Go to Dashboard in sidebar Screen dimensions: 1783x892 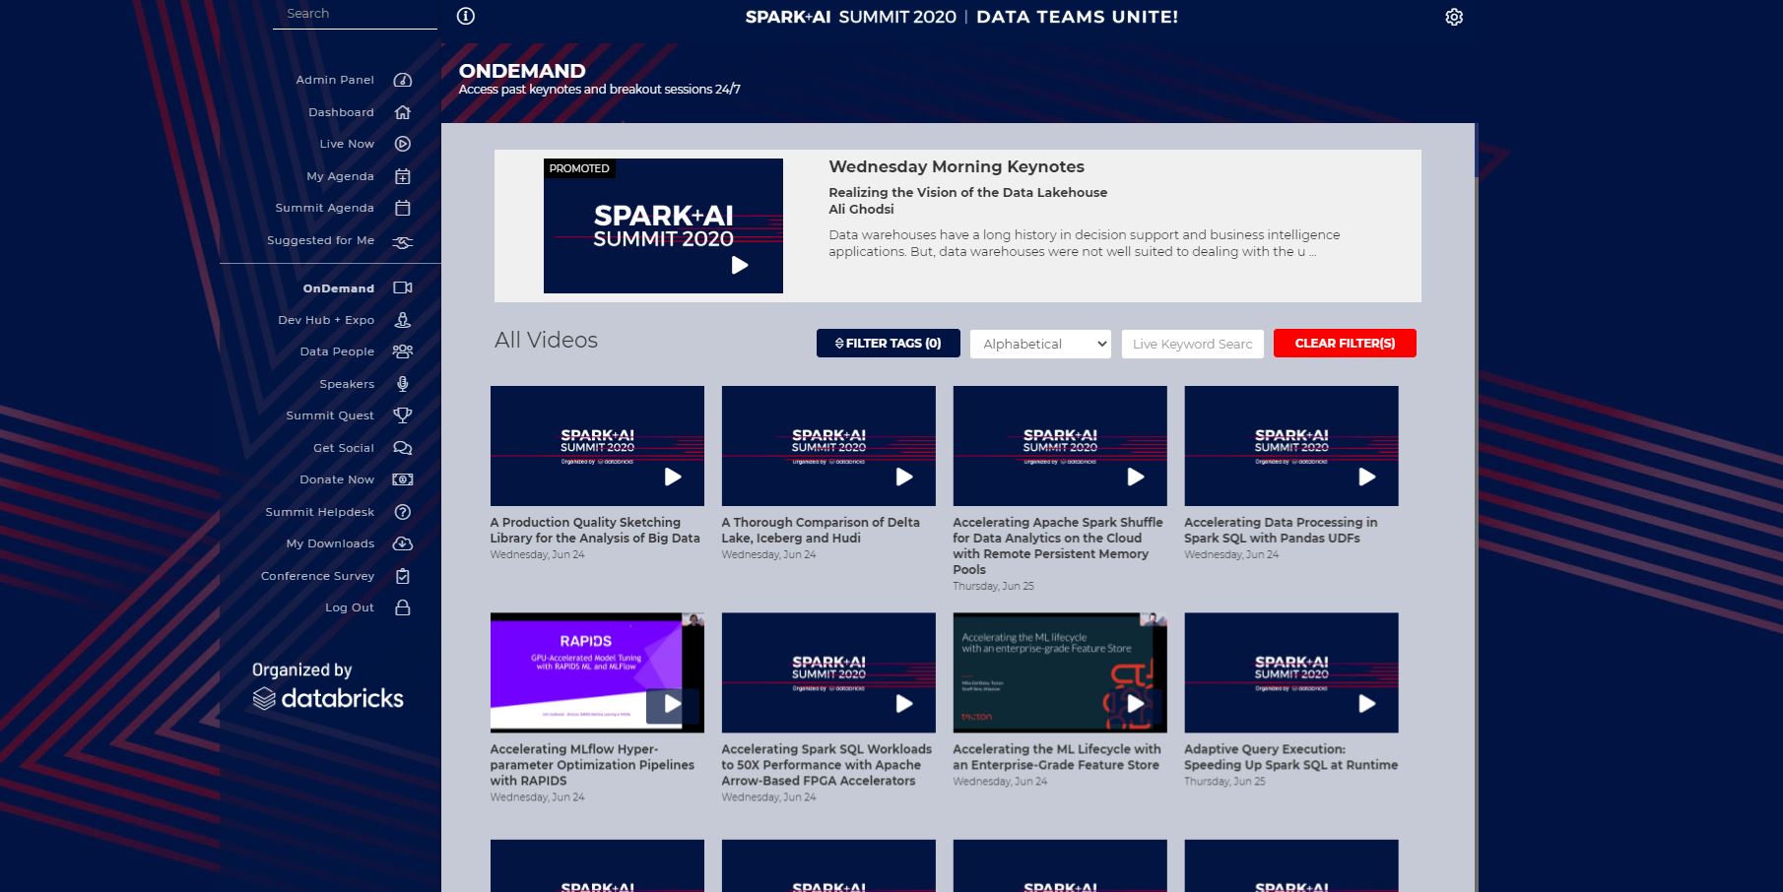341,112
